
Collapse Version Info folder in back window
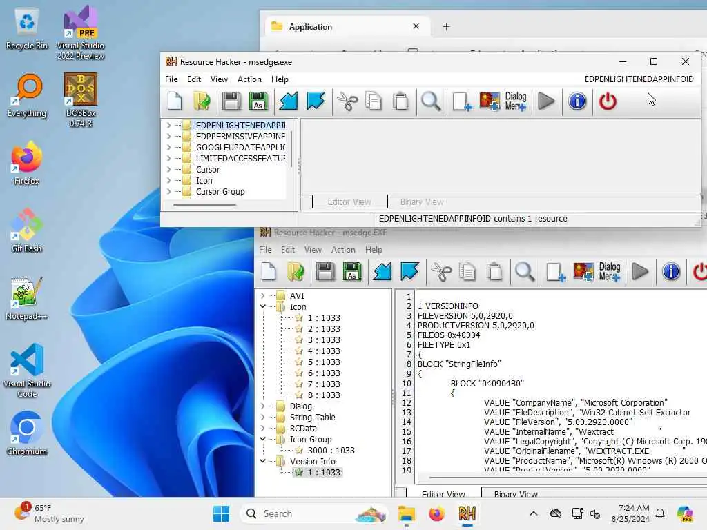pos(263,461)
